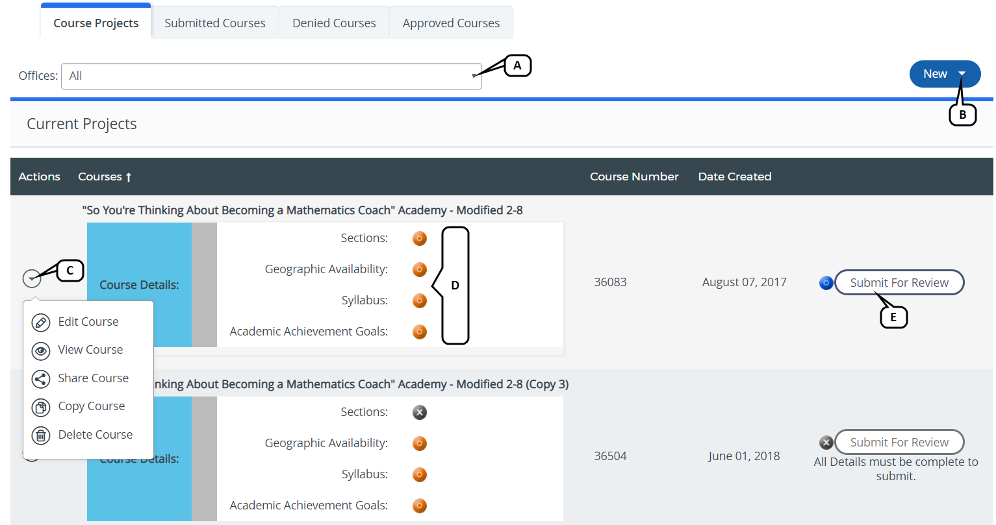Viewport: 996px width, 525px height.
Task: Click gray X Sections icon for course 36504
Action: point(420,412)
